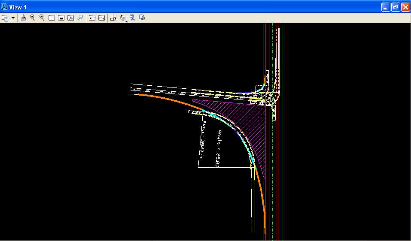
Task: Click the last toolbar icon, Clip Mask
Action: (142, 18)
